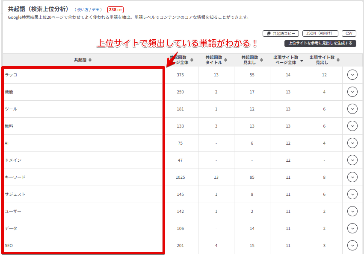
Task: Open details for the 無料 row
Action: 352,126
